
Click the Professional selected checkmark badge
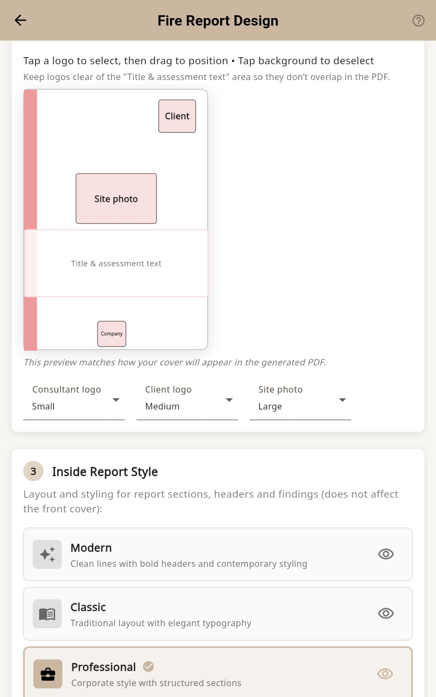(x=148, y=667)
